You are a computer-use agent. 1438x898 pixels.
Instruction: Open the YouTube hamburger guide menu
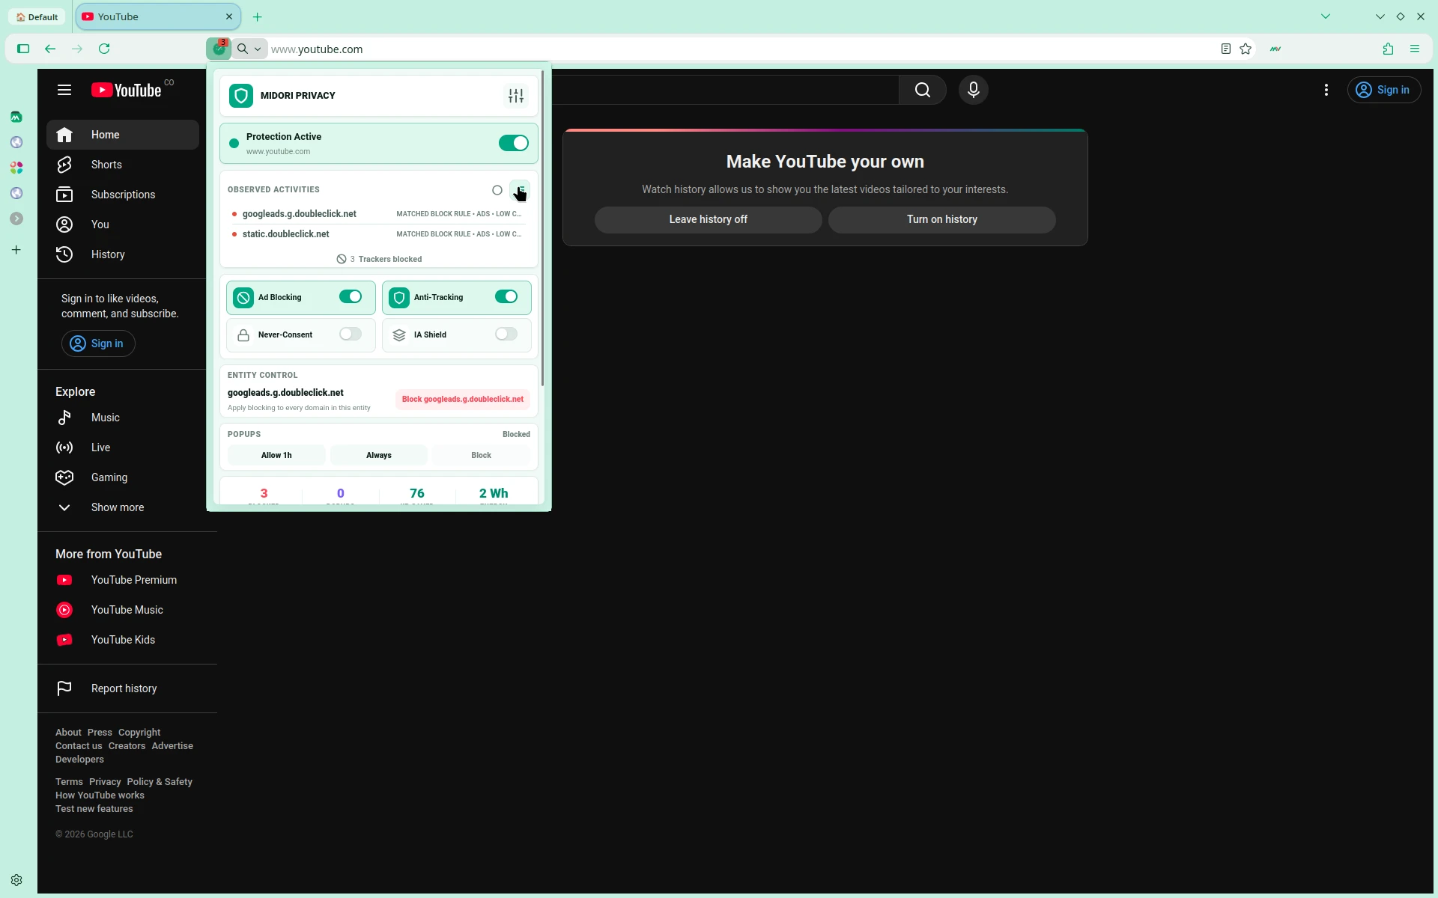click(x=64, y=90)
